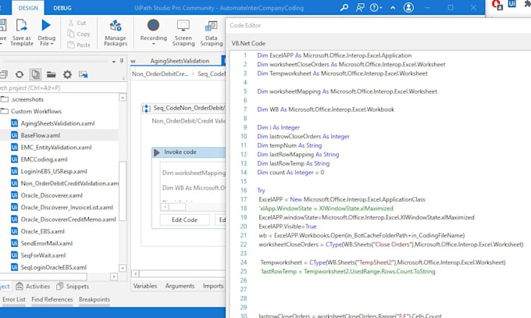This screenshot has width=531, height=318.
Task: Run Debug File play icon
Action: click(46, 26)
